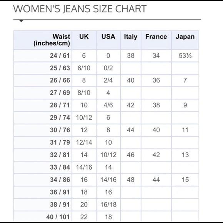Click the Italy column header

click(x=131, y=40)
